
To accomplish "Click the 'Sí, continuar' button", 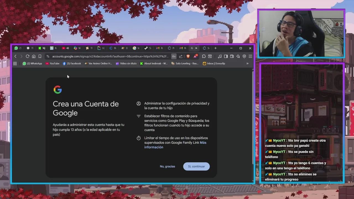I will point(196,166).
